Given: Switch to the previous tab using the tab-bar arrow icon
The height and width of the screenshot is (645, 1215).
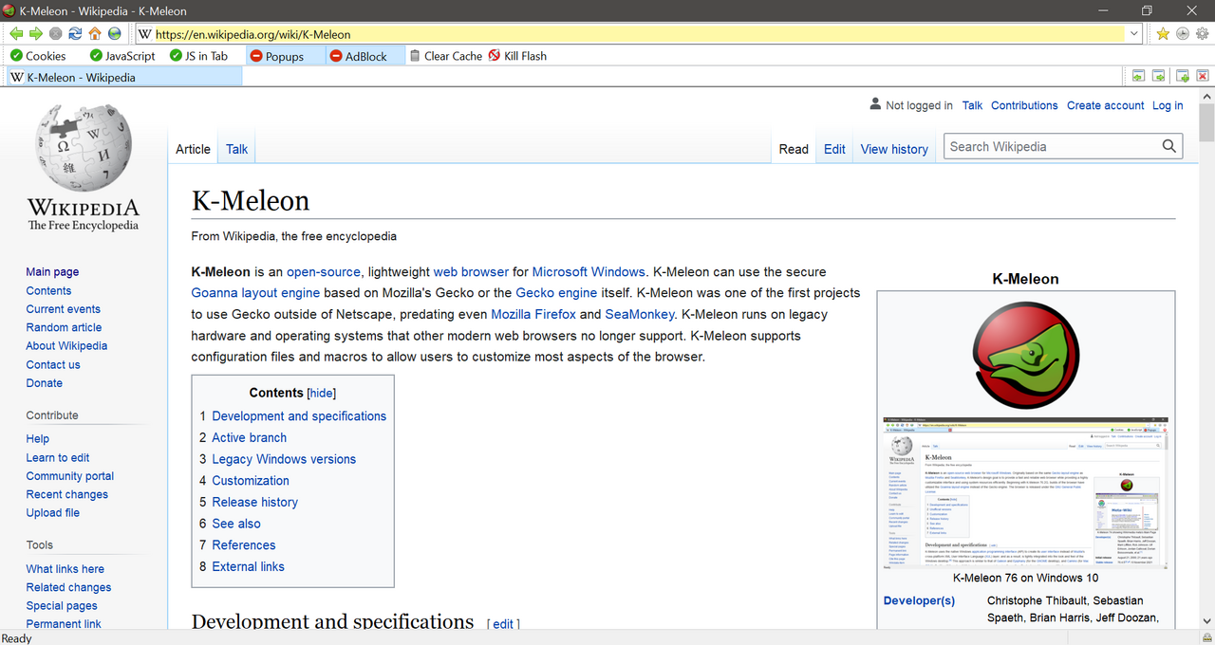Looking at the screenshot, I should tap(1138, 76).
